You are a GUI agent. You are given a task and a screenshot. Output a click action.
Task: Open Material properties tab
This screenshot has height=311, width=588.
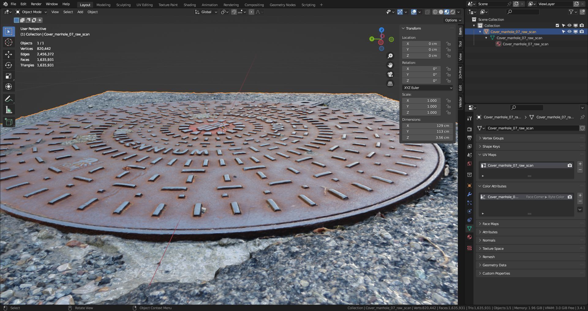tap(469, 237)
